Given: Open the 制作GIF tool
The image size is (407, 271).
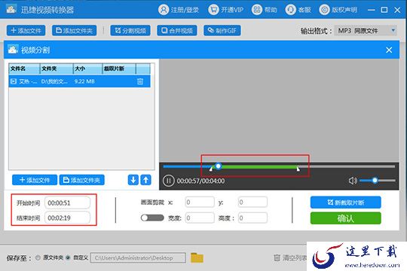Looking at the screenshot, I should point(222,31).
